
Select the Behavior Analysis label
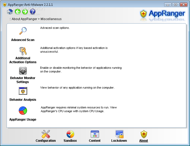pos(23,100)
